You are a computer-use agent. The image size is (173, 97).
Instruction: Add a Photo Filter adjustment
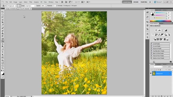point(166,35)
